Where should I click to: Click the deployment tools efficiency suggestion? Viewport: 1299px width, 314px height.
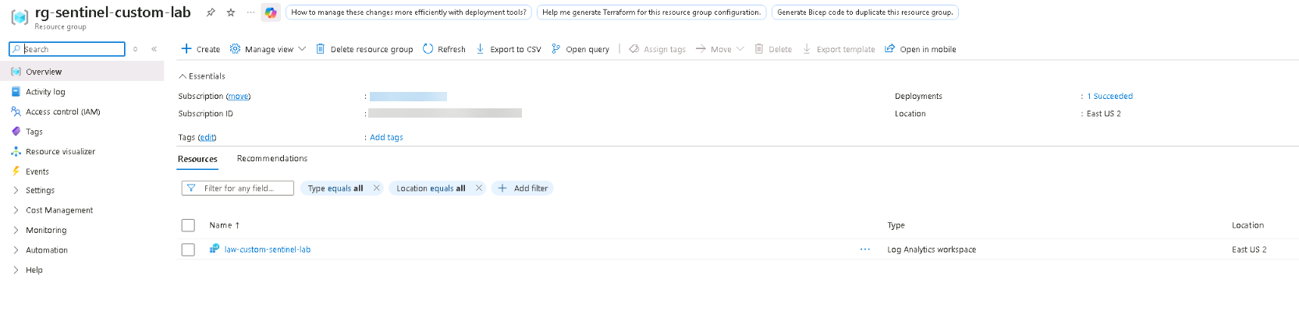(x=409, y=12)
